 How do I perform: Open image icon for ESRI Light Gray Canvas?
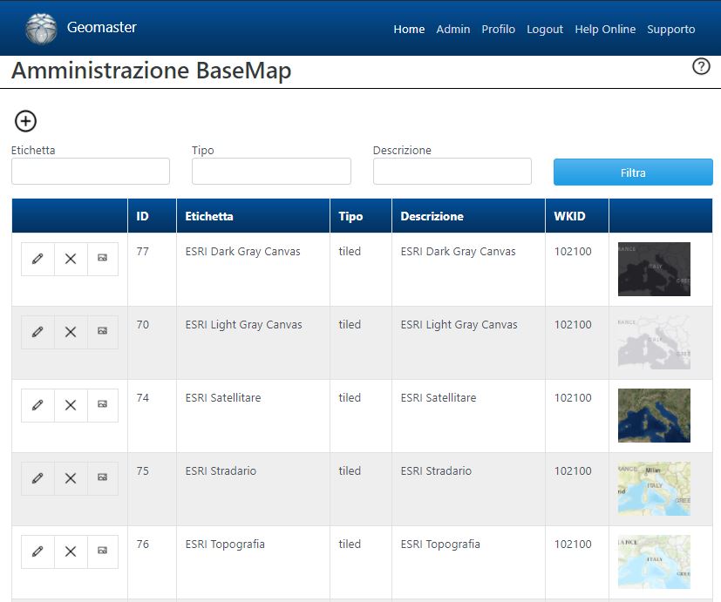coord(103,332)
